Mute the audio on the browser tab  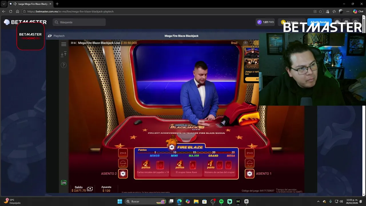[15, 4]
